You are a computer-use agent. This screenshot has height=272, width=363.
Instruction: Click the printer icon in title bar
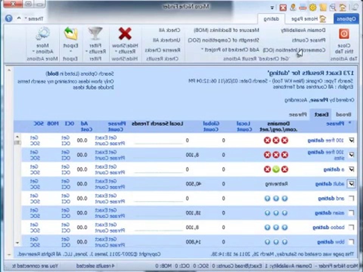(302, 8)
